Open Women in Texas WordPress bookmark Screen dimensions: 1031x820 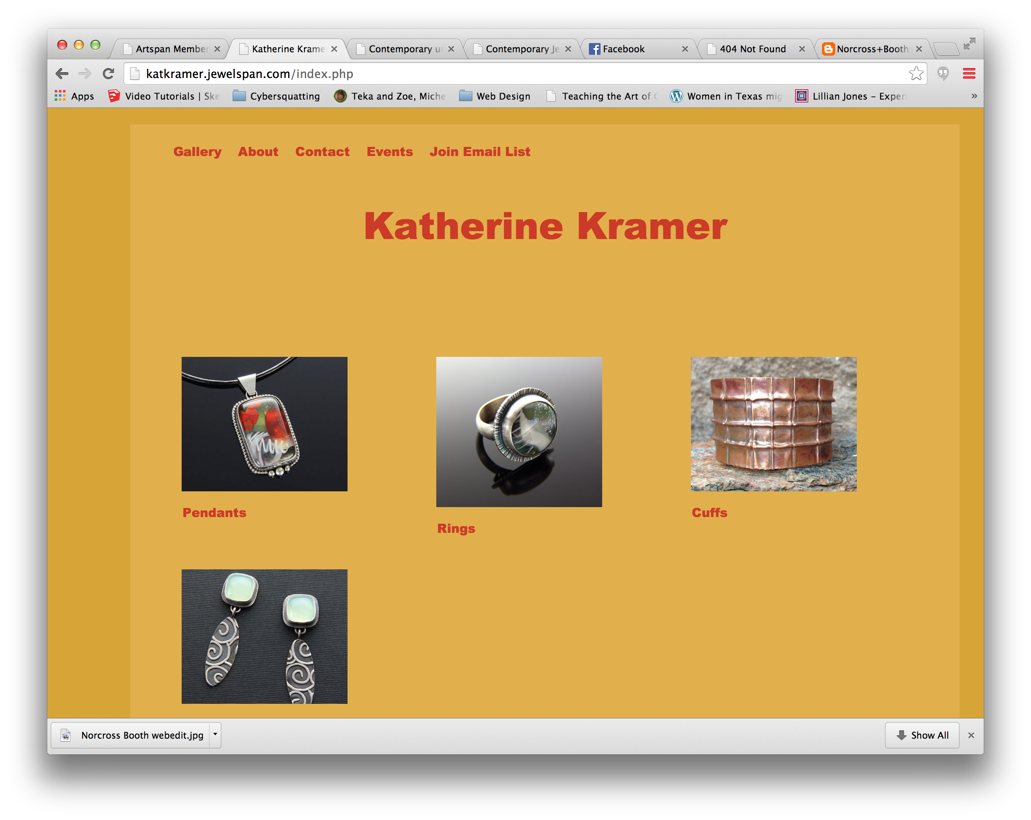726,96
